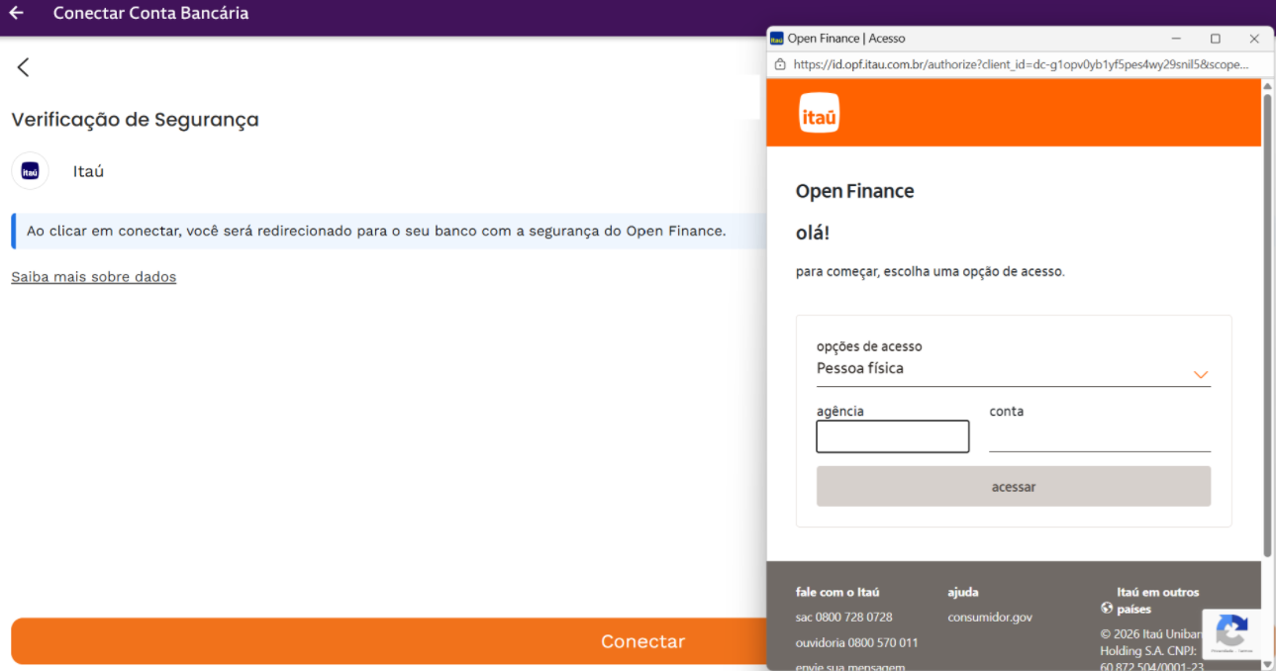Click the Open Finance heading in popup
Screen dimensions: 1276x671
854,191
